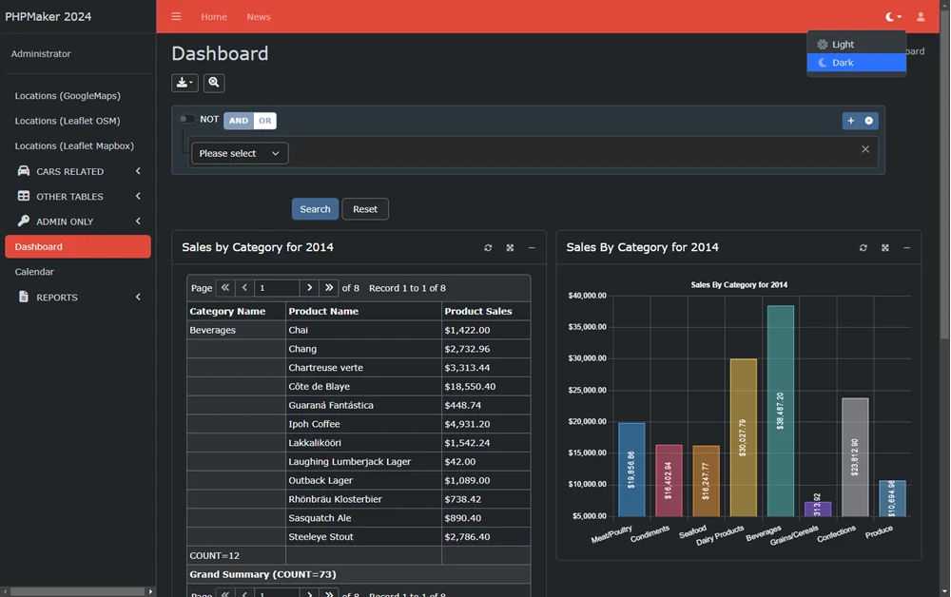The width and height of the screenshot is (951, 597).
Task: Refresh the Sales By Category chart card
Action: pyautogui.click(x=864, y=247)
